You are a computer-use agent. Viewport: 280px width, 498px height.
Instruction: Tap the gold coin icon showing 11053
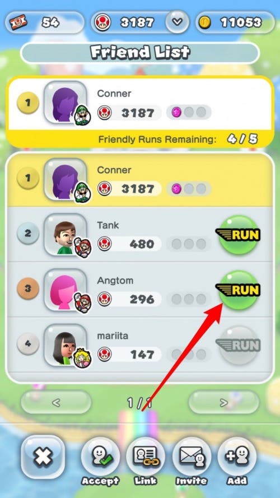click(205, 22)
